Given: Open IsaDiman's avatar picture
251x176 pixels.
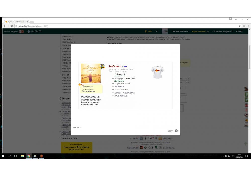Looking at the screenshot, I should click(91, 73).
